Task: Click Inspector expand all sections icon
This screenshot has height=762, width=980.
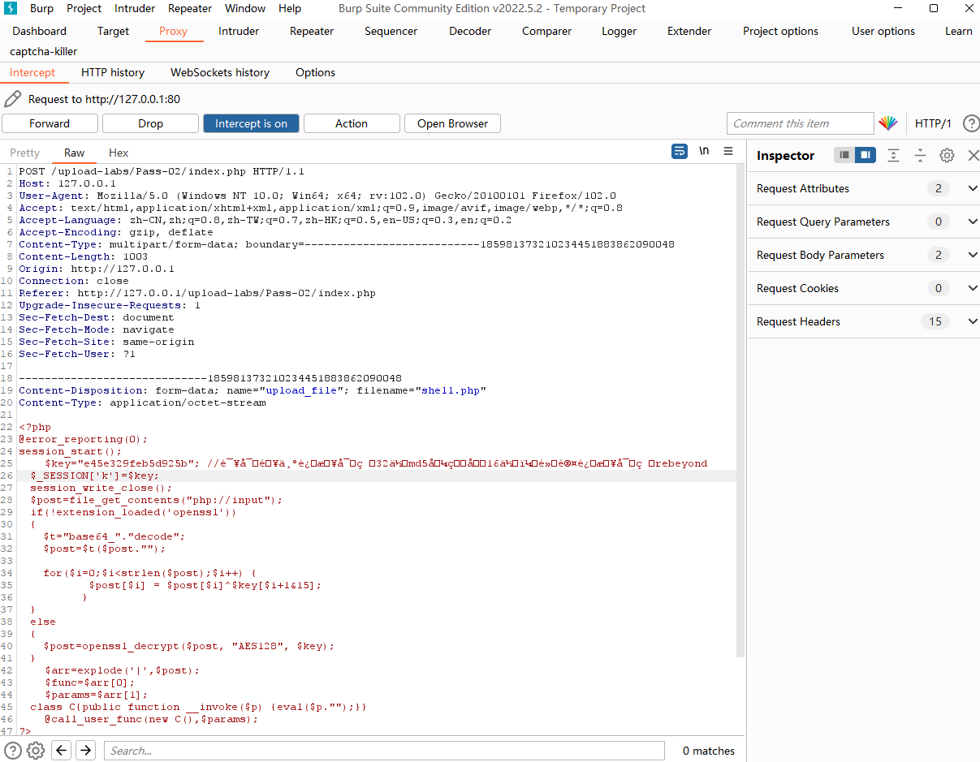Action: (x=893, y=155)
